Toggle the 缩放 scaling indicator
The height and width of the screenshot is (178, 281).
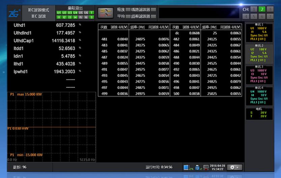(128, 9)
